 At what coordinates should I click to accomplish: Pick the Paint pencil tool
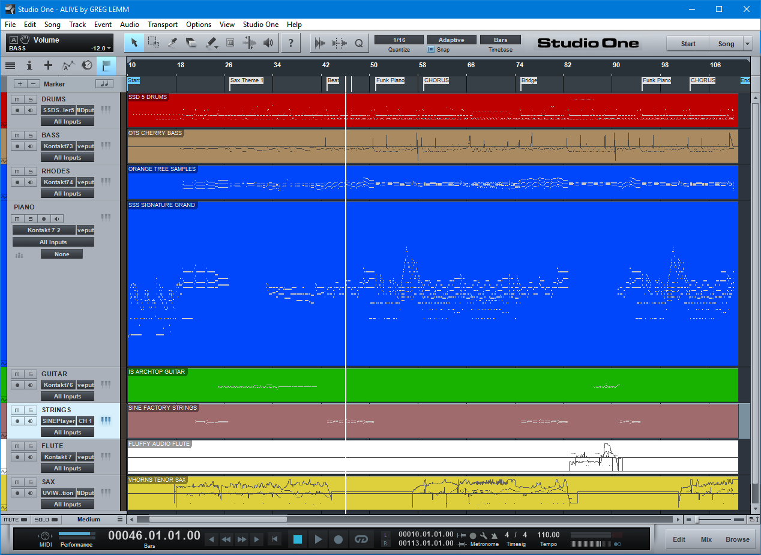click(x=211, y=43)
